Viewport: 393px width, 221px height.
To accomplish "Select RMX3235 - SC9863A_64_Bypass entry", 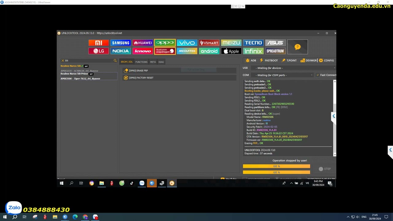I will (79, 71).
